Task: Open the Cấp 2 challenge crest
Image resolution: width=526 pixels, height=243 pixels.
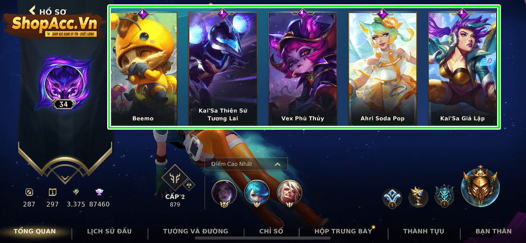Action: (175, 178)
